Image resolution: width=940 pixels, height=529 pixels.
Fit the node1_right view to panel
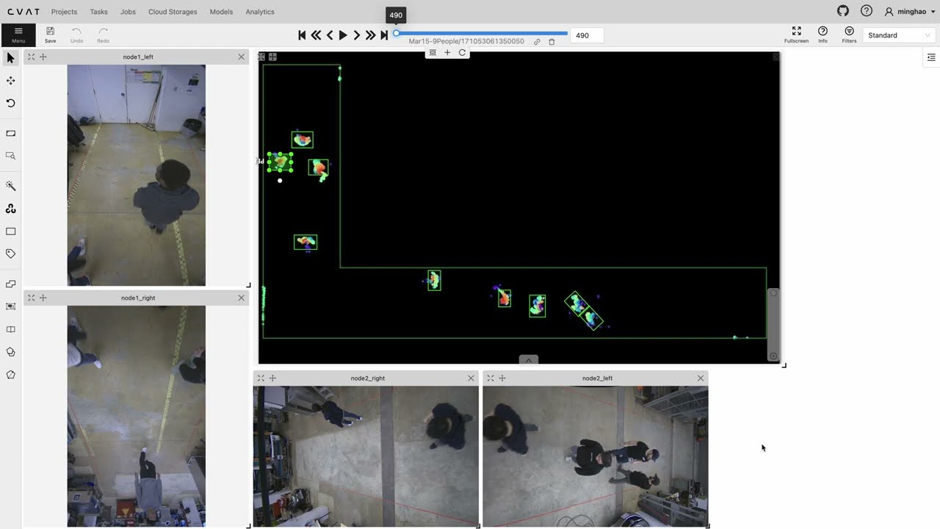click(31, 298)
